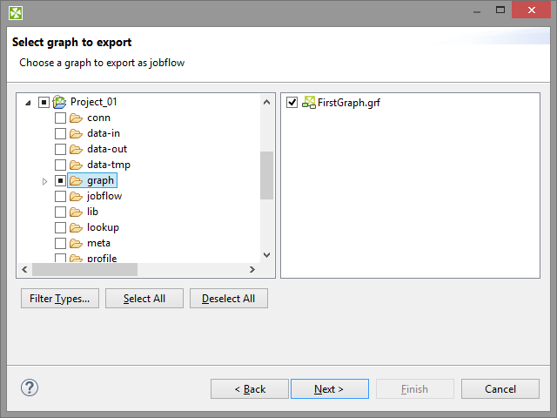Click the Project_01 project icon
Screen dimensions: 557x418
click(60, 102)
